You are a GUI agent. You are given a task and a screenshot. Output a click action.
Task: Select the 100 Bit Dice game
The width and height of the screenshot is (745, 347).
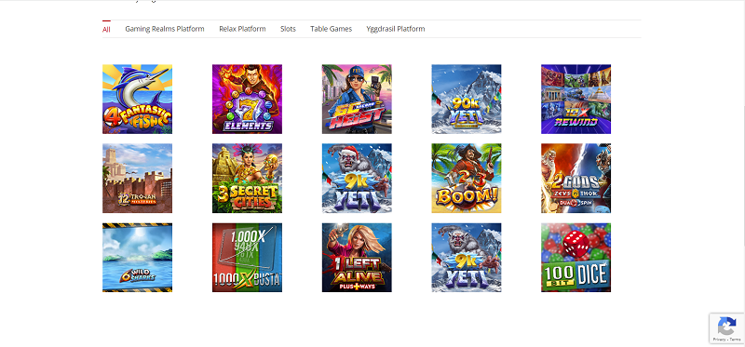576,258
